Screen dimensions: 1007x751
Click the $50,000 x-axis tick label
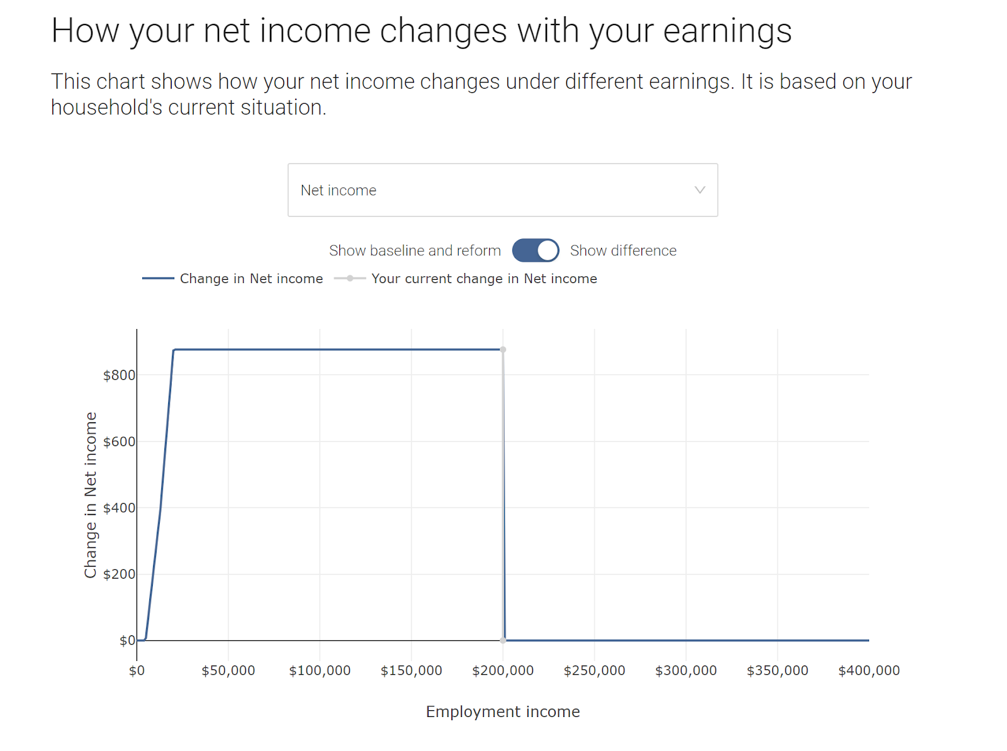(x=228, y=670)
